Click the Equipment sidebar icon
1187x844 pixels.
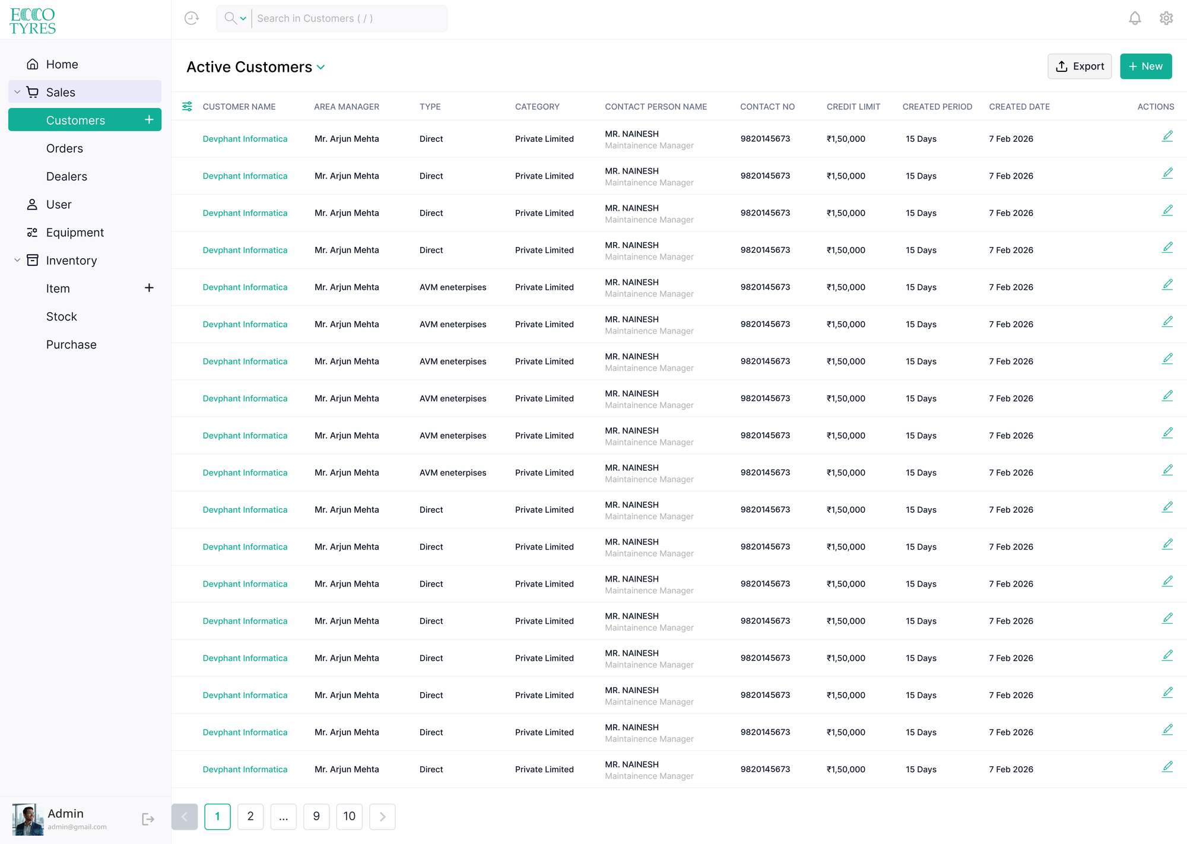pyautogui.click(x=33, y=232)
